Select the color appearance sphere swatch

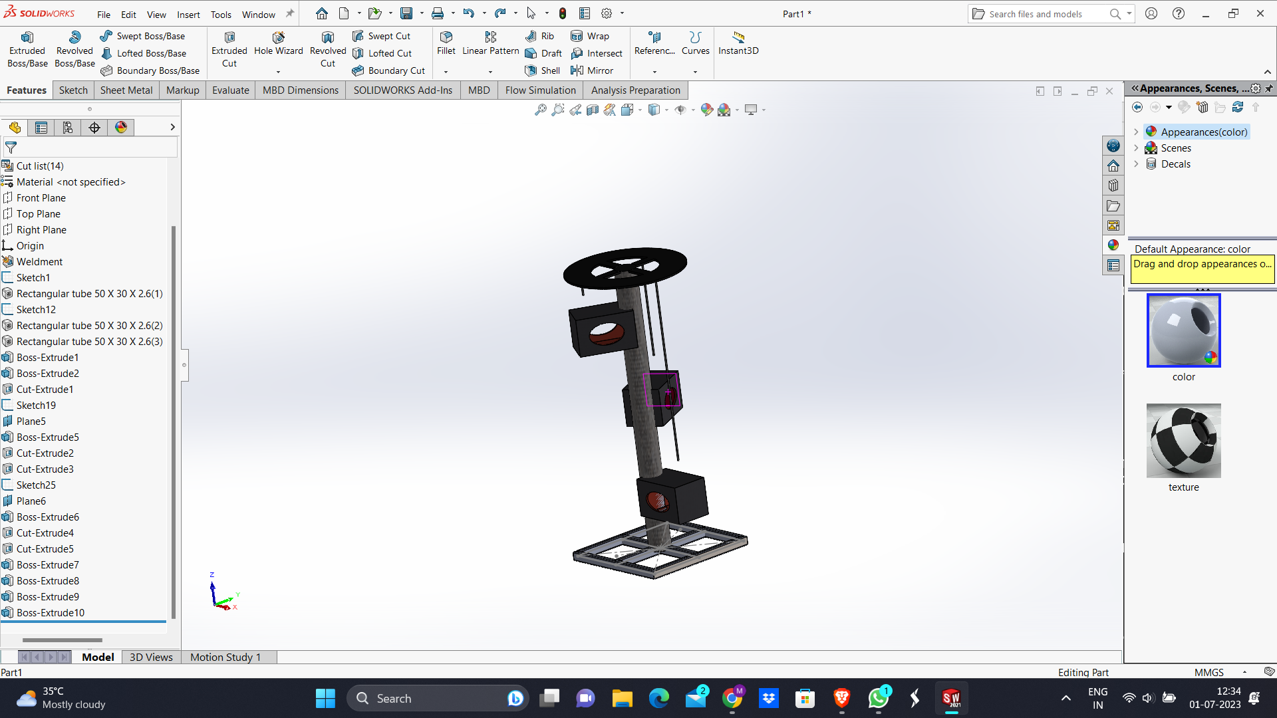coord(1183,330)
